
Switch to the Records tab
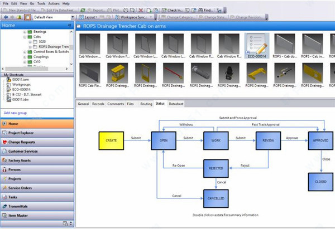pyautogui.click(x=98, y=104)
